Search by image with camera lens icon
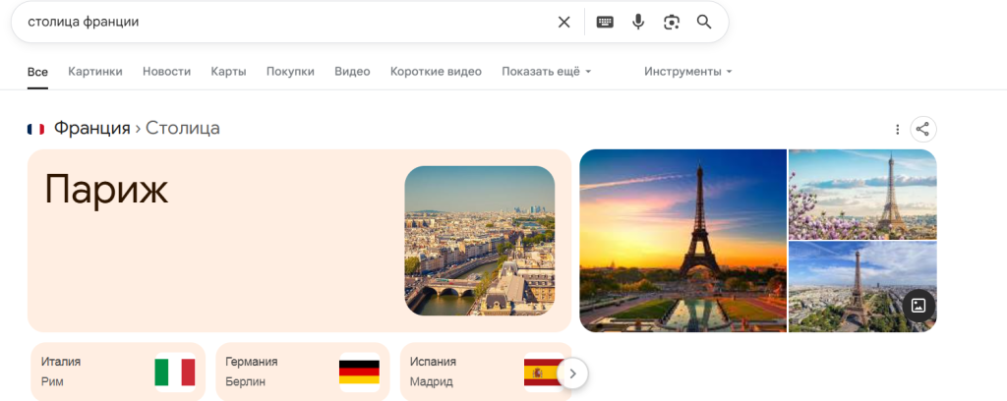 pos(671,23)
